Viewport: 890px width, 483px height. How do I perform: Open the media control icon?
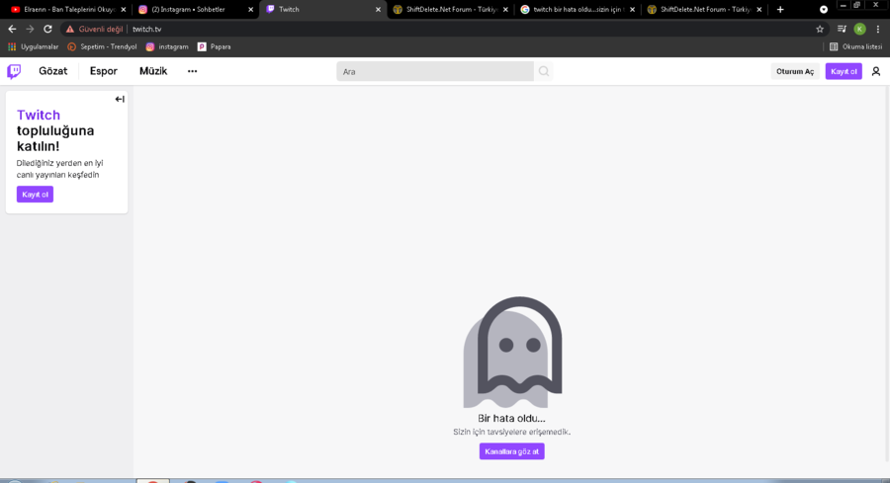click(842, 29)
